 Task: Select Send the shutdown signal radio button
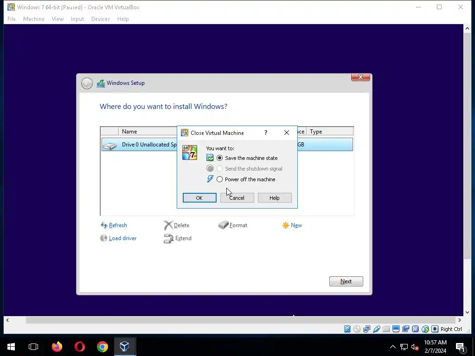(x=219, y=169)
